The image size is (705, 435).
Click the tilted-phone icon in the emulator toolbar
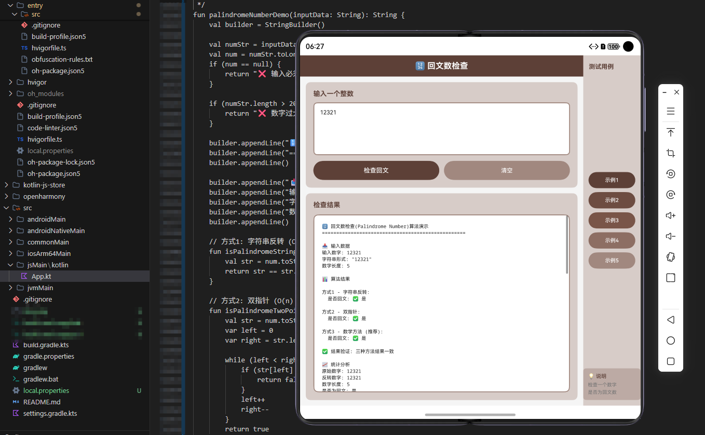coord(671,257)
